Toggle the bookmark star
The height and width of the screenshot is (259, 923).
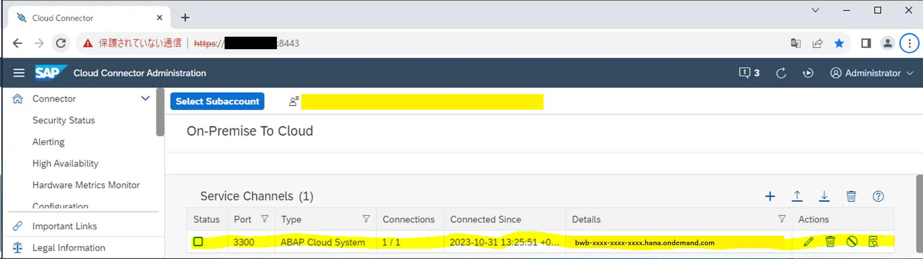click(x=839, y=43)
